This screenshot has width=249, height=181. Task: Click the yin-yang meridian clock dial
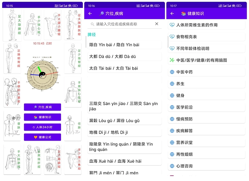click(42, 75)
